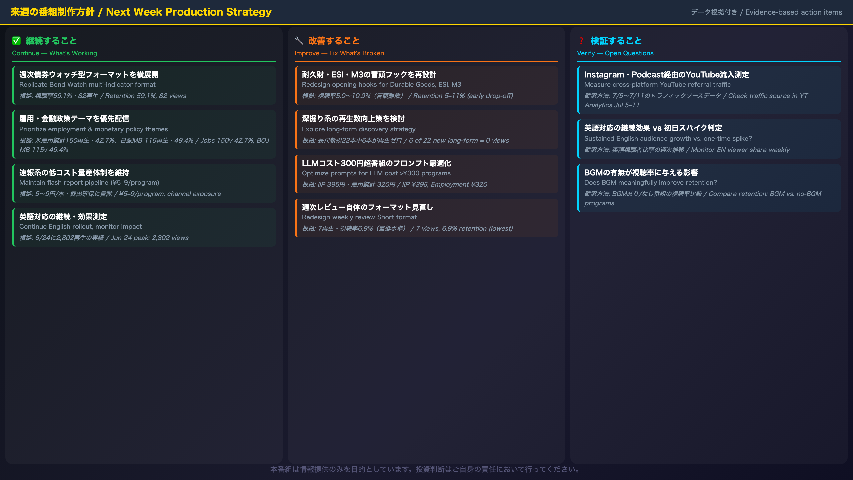Click the red question mark icon beside 検証すること
The image size is (853, 480).
581,41
